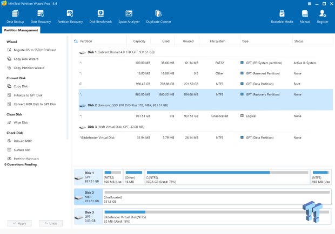Launch Partition Recovery from the toolbar
Image resolution: width=335 pixels, height=234 pixels.
pos(70,17)
